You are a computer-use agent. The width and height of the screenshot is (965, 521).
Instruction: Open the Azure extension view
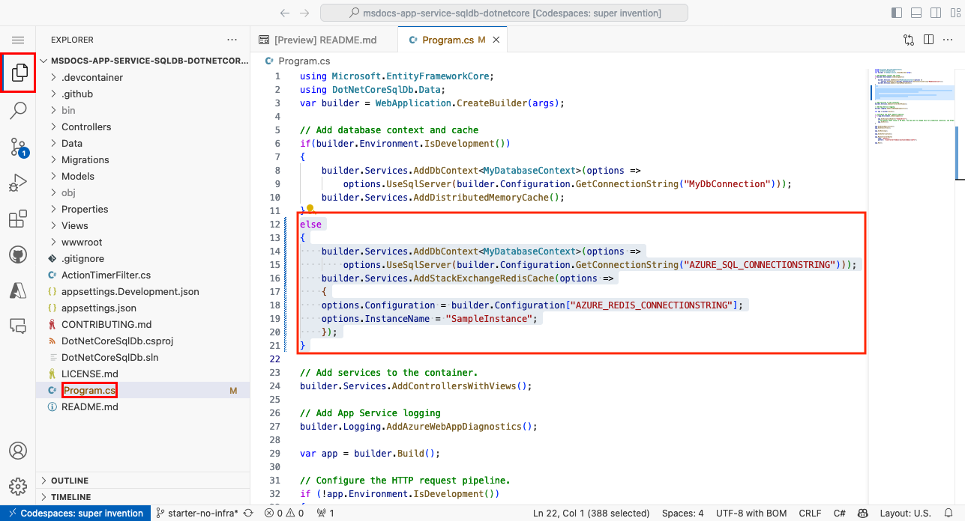click(18, 290)
